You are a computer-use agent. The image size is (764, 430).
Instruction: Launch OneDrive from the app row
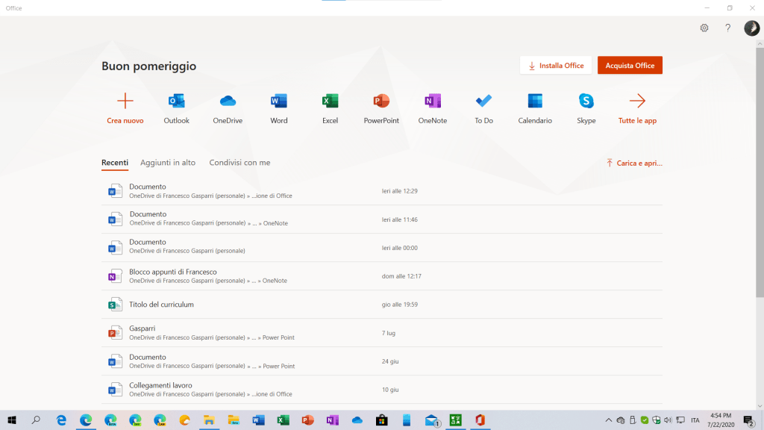click(228, 102)
